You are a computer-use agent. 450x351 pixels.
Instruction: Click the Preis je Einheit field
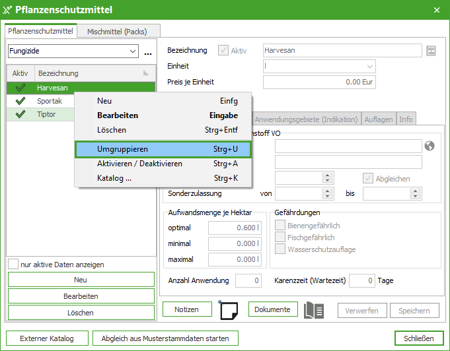pos(319,82)
